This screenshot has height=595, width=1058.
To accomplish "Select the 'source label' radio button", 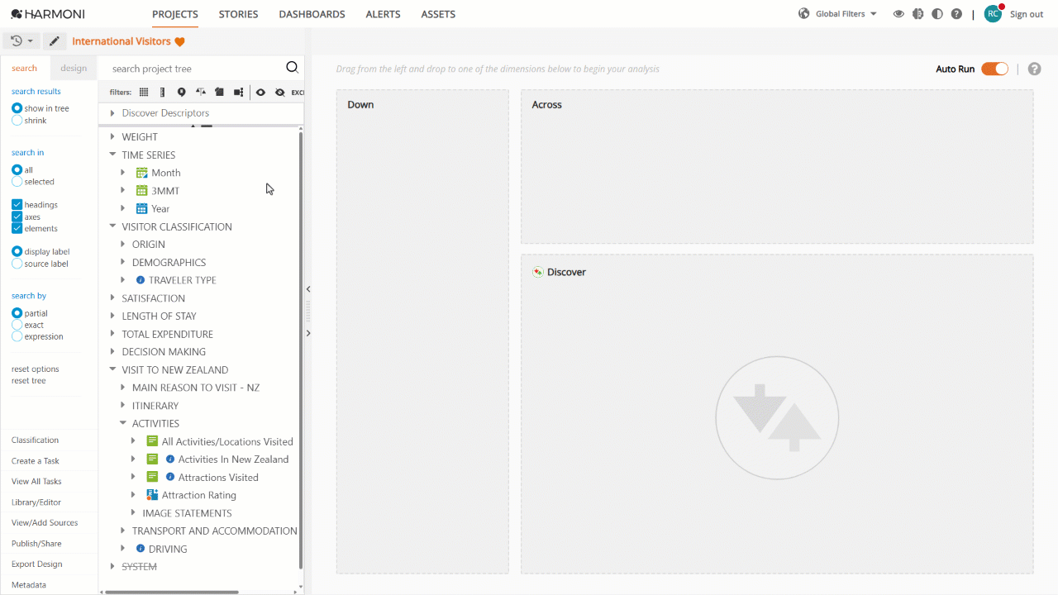I will (17, 264).
